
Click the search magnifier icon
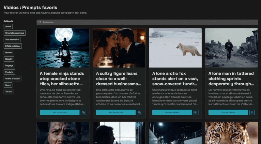coord(40,22)
